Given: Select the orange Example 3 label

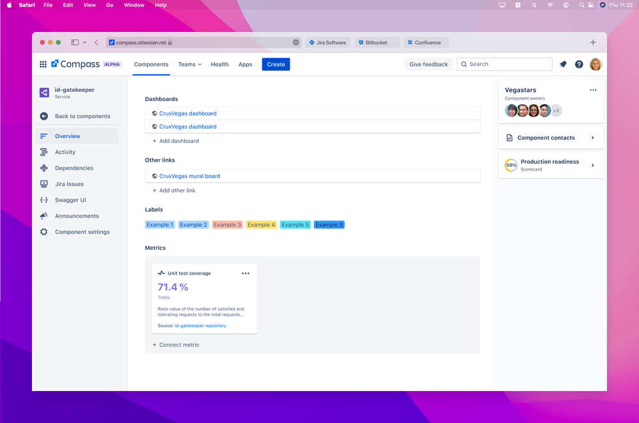Looking at the screenshot, I should pos(228,225).
